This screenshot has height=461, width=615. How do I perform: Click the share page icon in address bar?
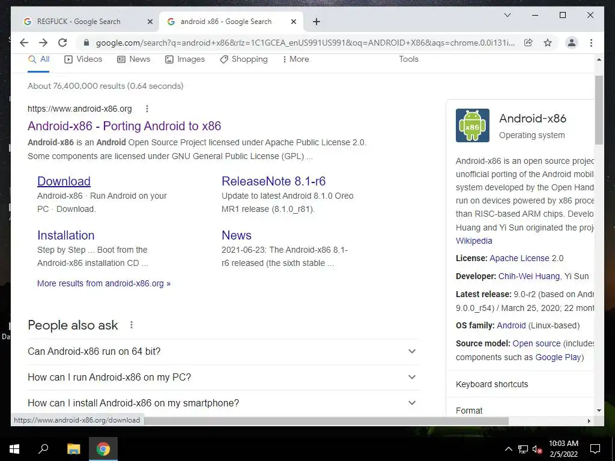pyautogui.click(x=529, y=43)
